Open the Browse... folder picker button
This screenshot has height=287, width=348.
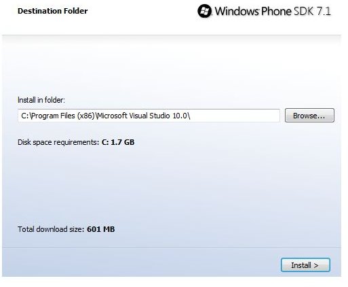pos(309,116)
